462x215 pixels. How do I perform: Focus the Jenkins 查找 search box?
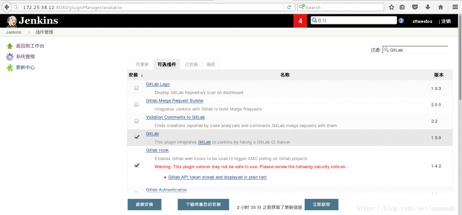click(x=354, y=20)
